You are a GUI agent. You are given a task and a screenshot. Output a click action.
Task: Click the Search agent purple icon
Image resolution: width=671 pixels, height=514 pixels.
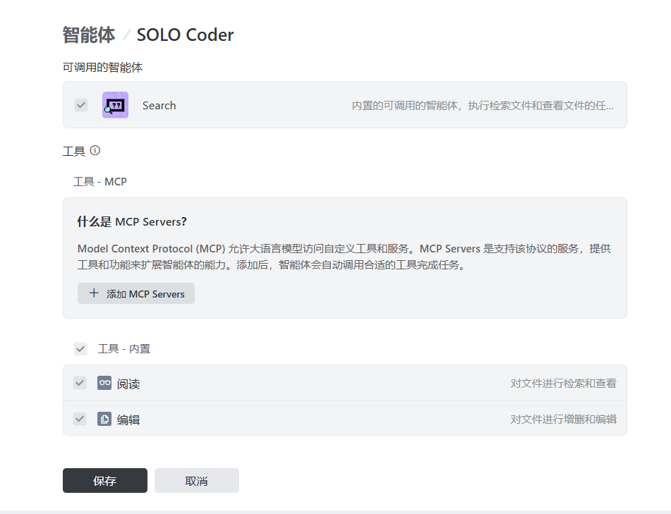click(115, 105)
